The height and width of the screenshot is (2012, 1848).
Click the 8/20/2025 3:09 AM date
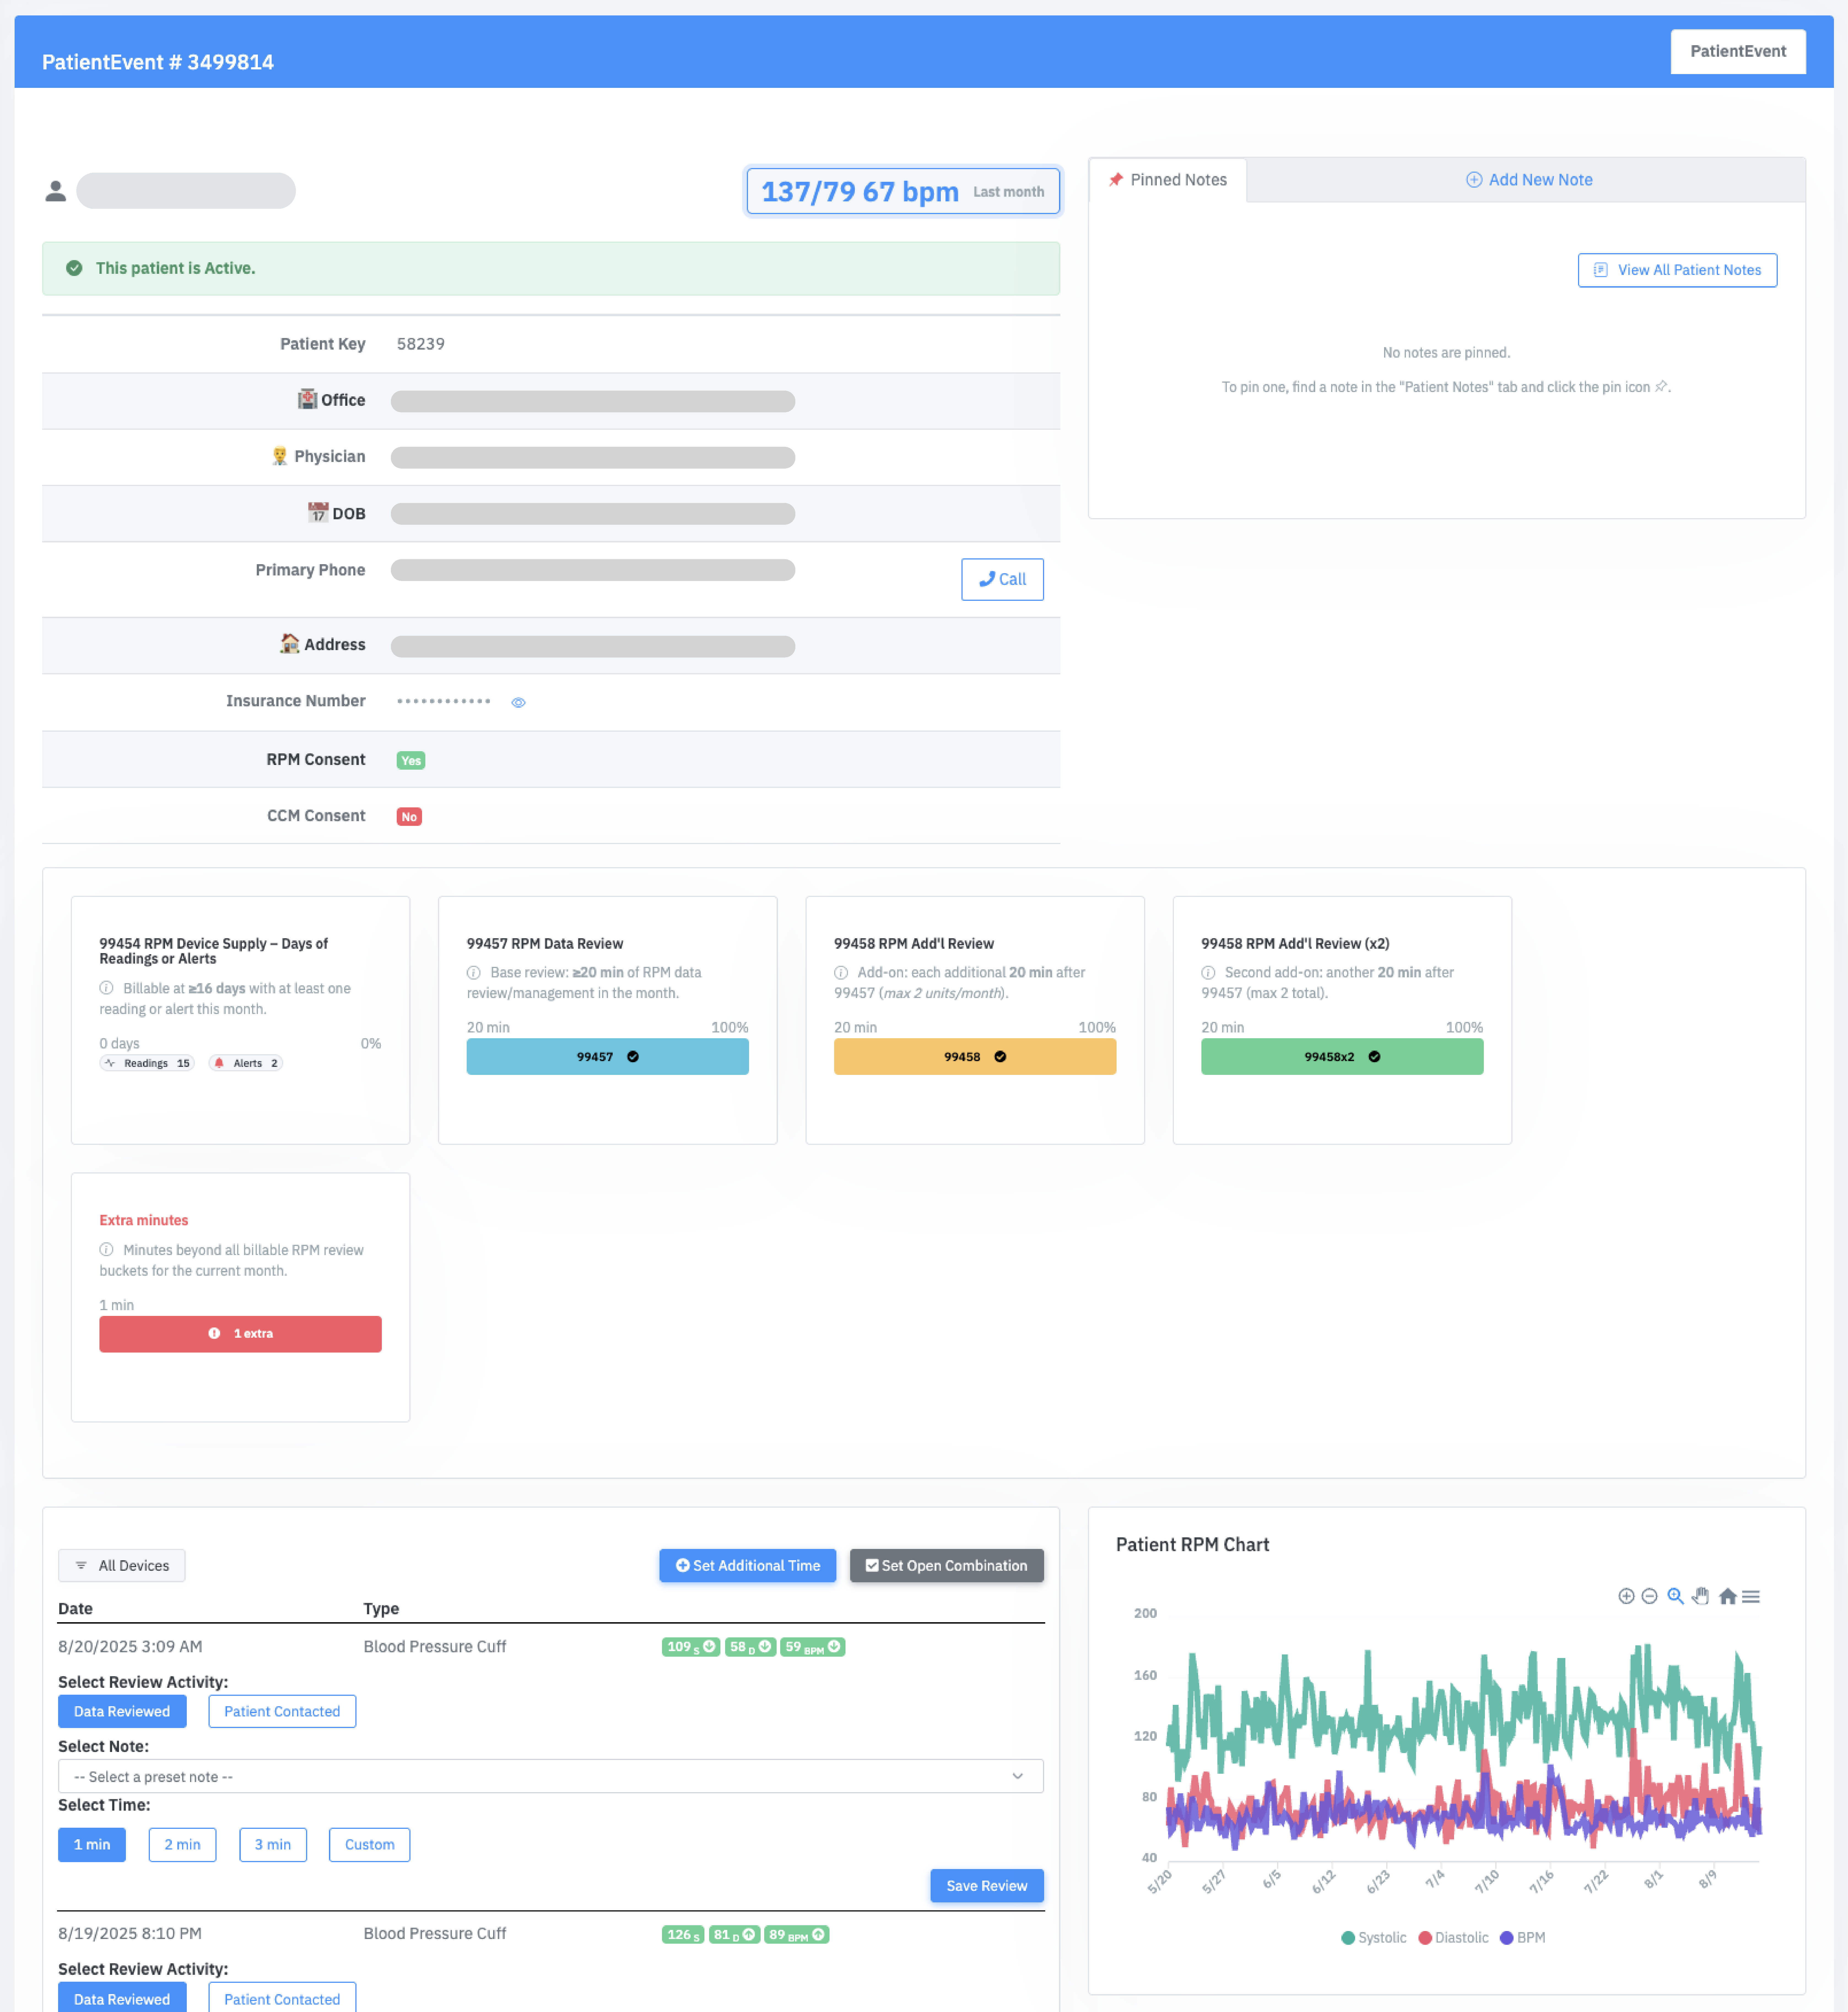tap(130, 1647)
